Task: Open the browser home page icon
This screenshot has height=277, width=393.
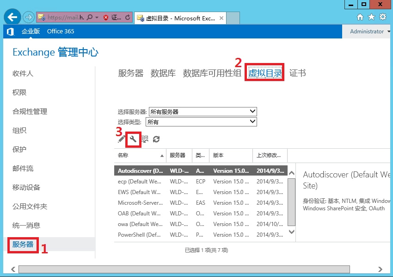Action: 360,17
